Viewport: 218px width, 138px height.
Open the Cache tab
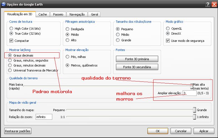click(x=43, y=14)
